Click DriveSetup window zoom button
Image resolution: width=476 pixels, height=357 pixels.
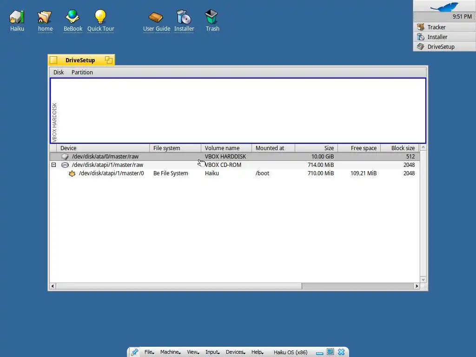[109, 60]
